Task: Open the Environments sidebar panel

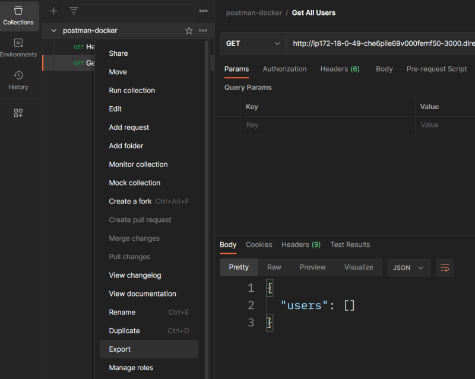Action: pos(18,47)
